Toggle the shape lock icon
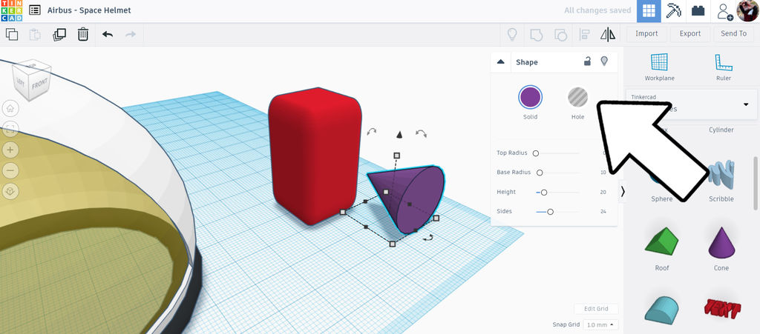The width and height of the screenshot is (760, 334). (587, 61)
